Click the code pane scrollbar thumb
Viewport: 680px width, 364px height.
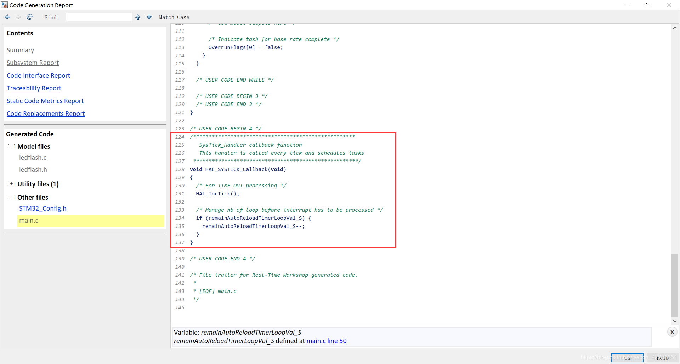(675, 285)
